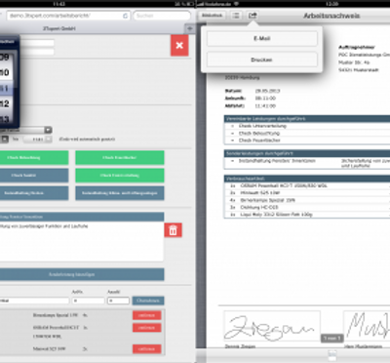
Task: Focus the Suchen search field
Action: pyautogui.click(x=162, y=16)
